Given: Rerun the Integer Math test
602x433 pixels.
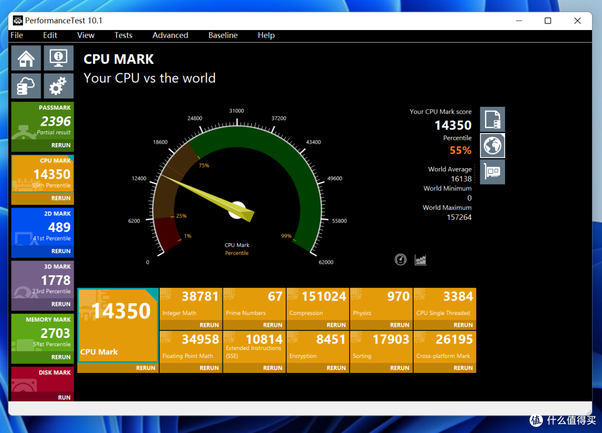Looking at the screenshot, I should pyautogui.click(x=209, y=325).
